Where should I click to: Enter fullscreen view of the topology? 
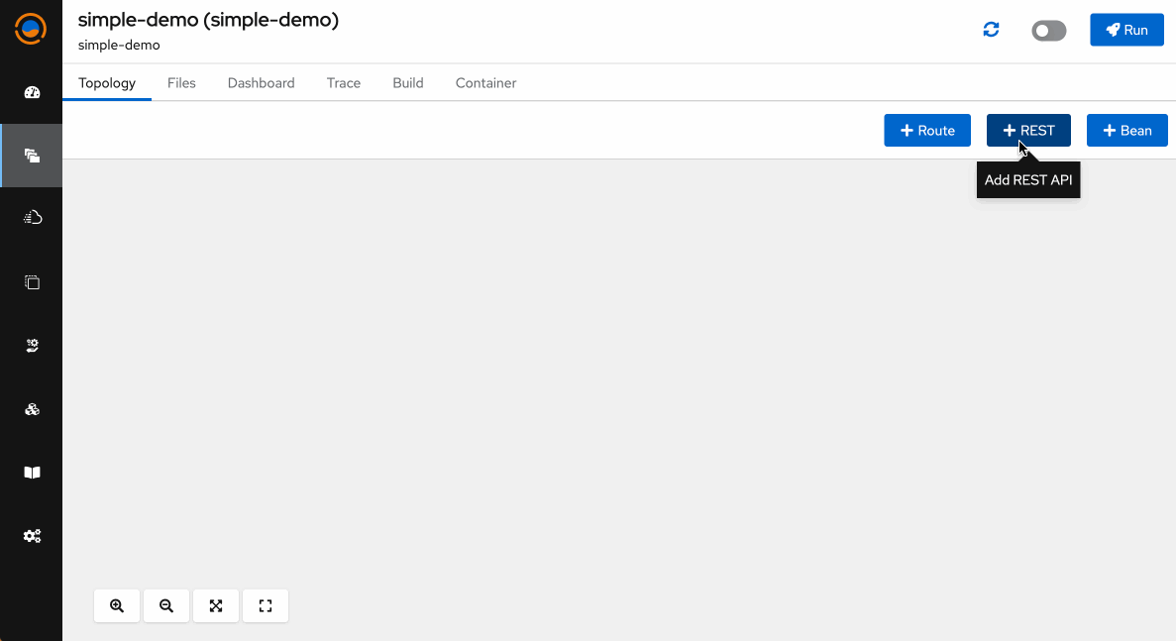coord(265,605)
